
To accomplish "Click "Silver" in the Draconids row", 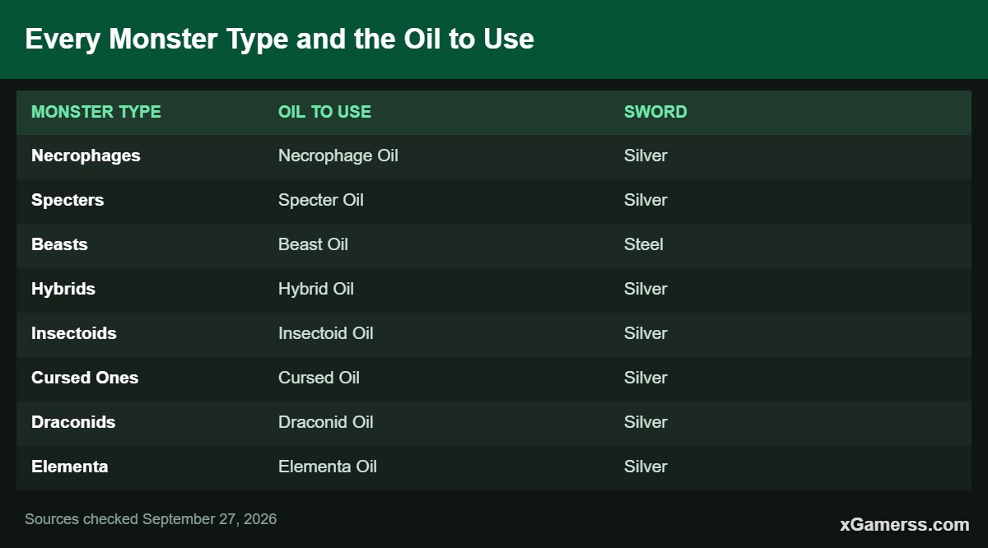I will coord(645,422).
